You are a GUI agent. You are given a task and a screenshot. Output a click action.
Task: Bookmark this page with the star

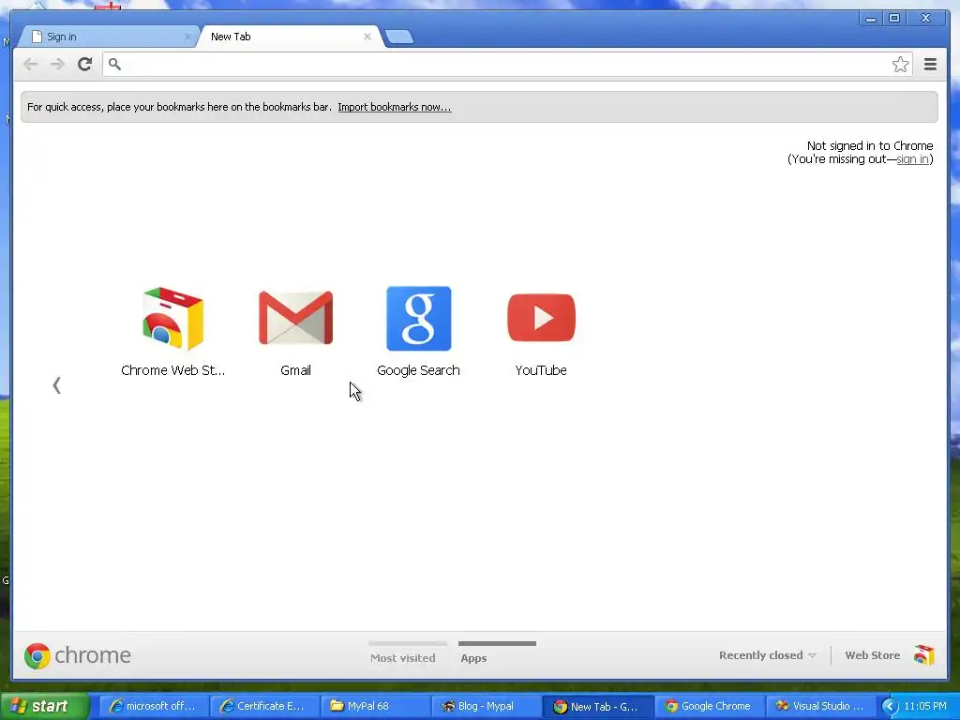[x=900, y=65]
